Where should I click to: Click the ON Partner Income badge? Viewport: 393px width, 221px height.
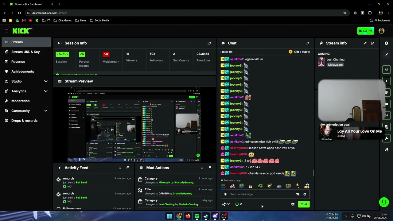pyautogui.click(x=82, y=54)
